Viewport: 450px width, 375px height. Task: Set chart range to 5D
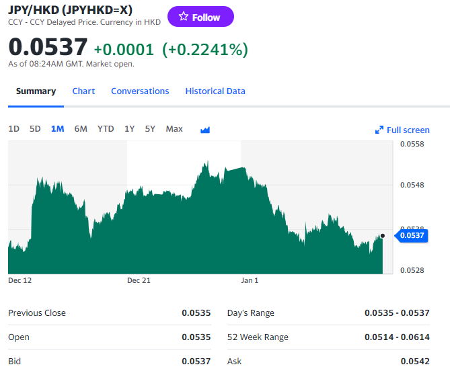point(35,129)
